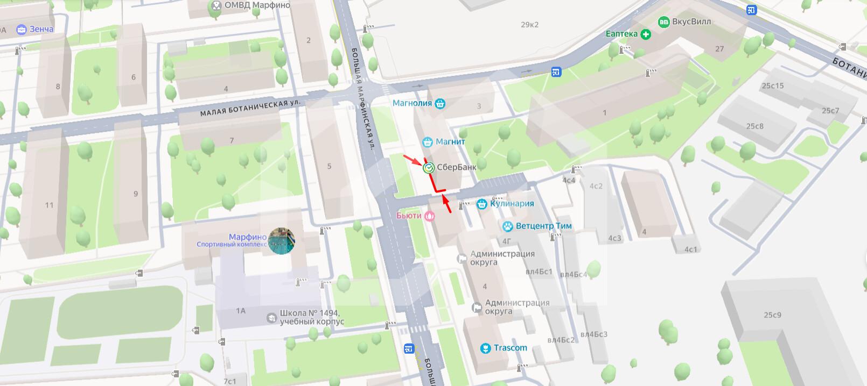Click the Еаптека green cross icon

tap(645, 34)
